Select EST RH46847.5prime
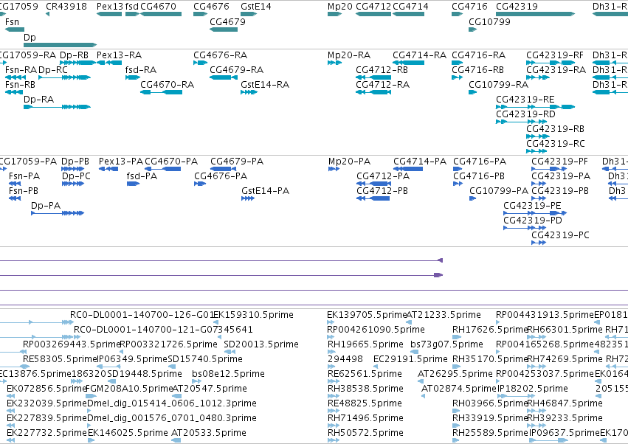 (536, 410)
